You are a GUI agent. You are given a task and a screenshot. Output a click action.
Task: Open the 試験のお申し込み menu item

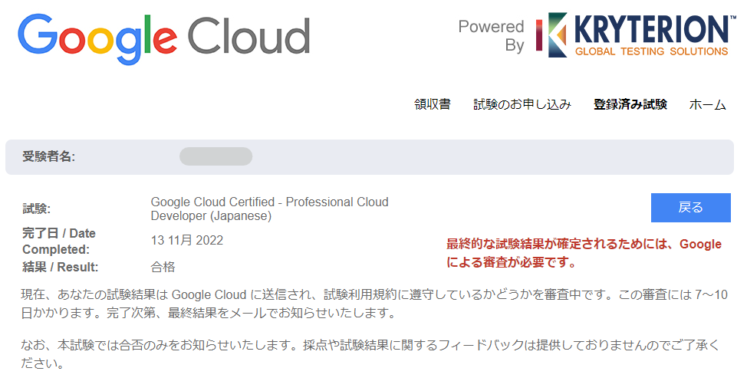click(522, 104)
